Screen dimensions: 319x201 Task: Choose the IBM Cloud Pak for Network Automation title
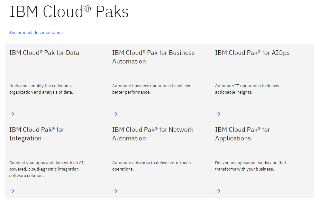coord(152,134)
